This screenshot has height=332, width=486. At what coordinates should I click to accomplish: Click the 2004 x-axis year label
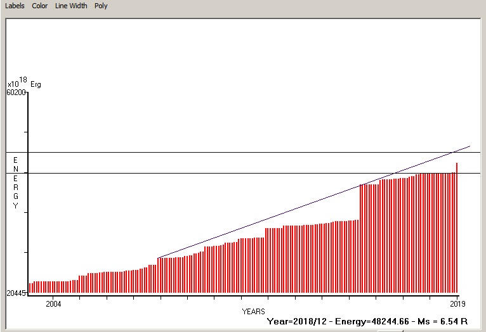pyautogui.click(x=53, y=304)
